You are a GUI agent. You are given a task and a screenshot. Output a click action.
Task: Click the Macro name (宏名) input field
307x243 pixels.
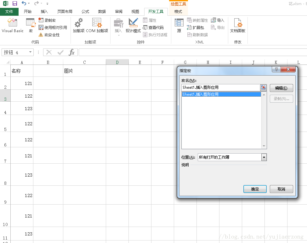coord(221,88)
